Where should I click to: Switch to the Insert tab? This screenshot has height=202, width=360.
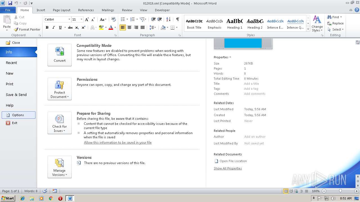click(41, 10)
